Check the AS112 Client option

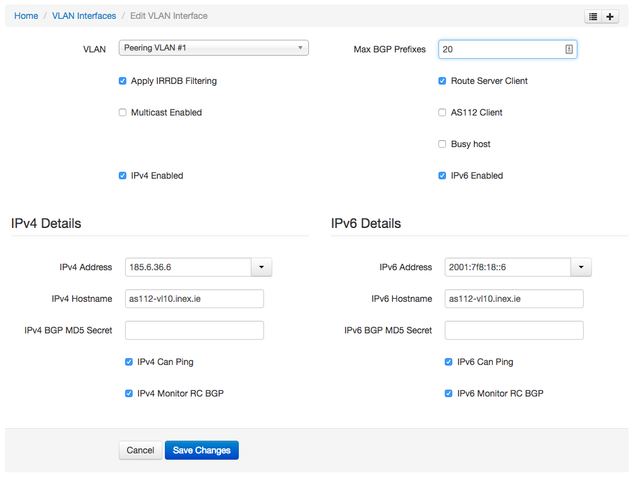tap(442, 112)
